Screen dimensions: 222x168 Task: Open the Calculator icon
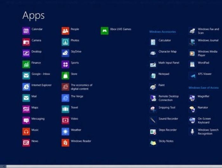(x=153, y=42)
